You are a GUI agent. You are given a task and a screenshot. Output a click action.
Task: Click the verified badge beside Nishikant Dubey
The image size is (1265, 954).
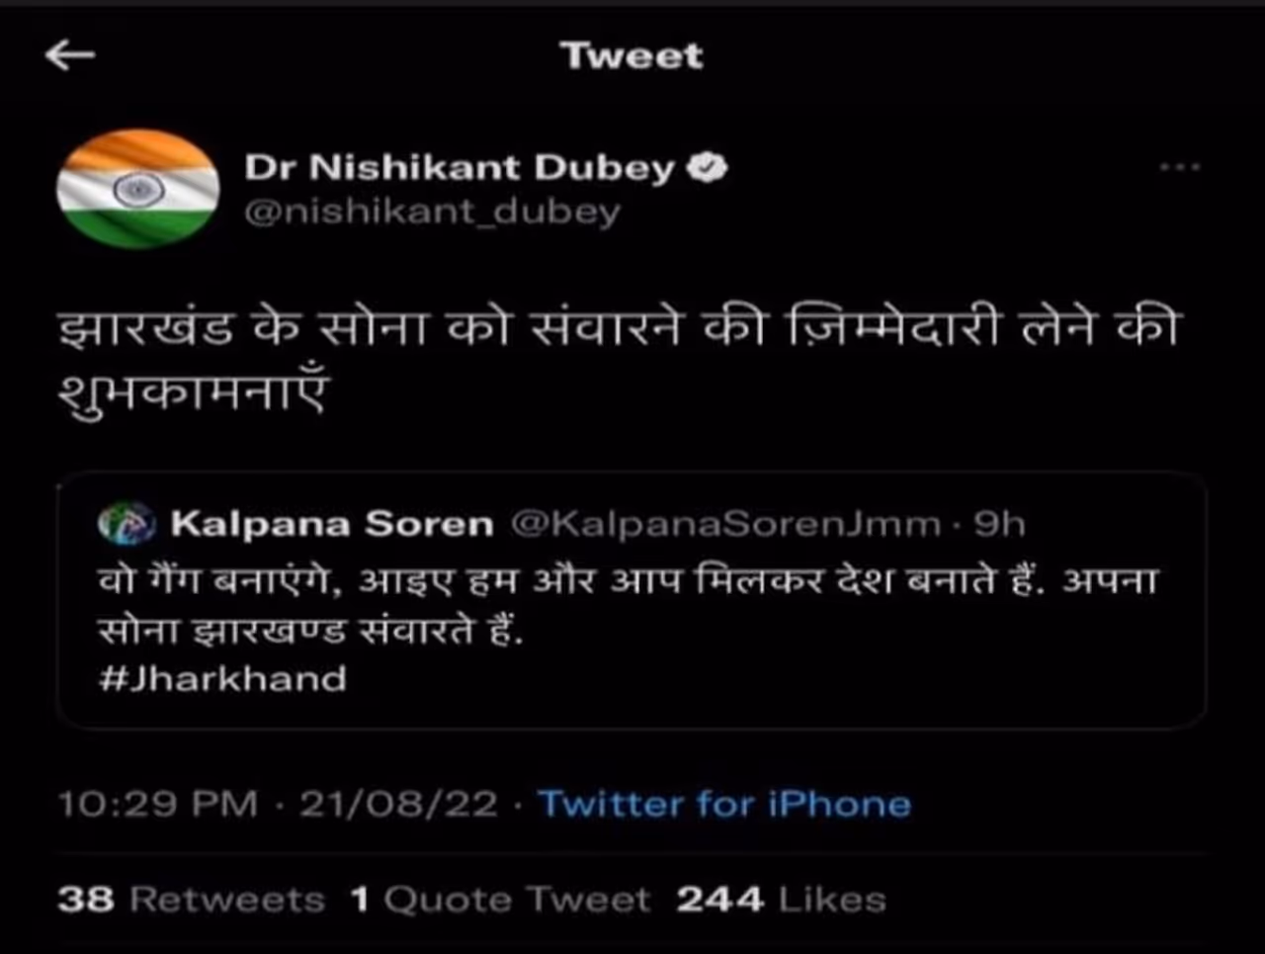click(708, 168)
